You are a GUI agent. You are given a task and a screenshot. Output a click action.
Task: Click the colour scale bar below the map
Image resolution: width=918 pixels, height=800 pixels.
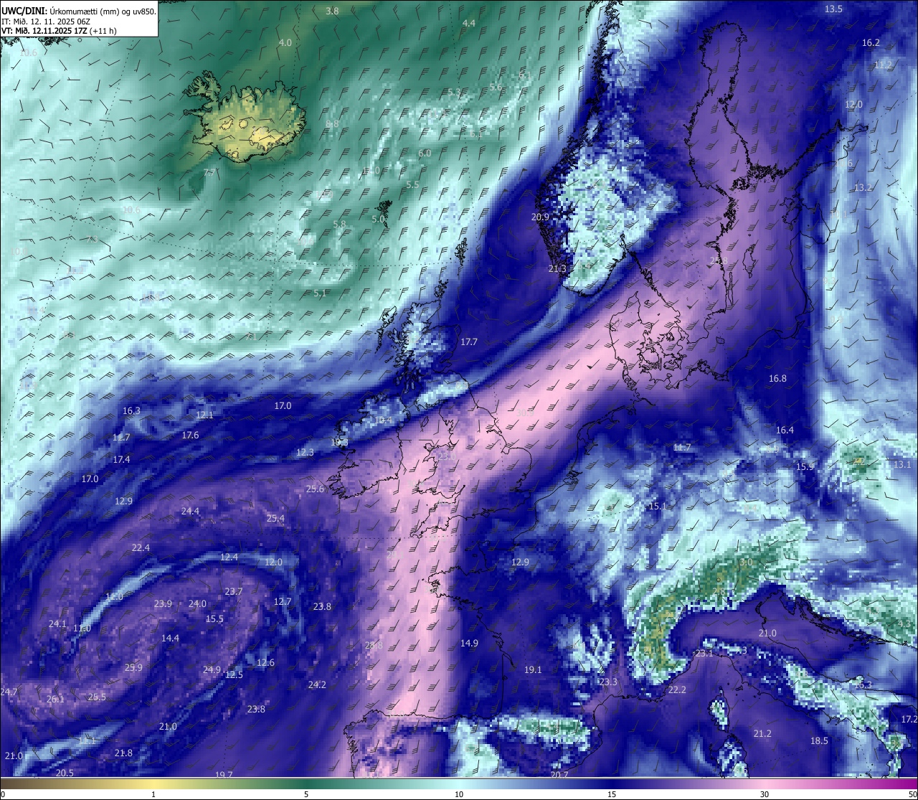(x=459, y=783)
